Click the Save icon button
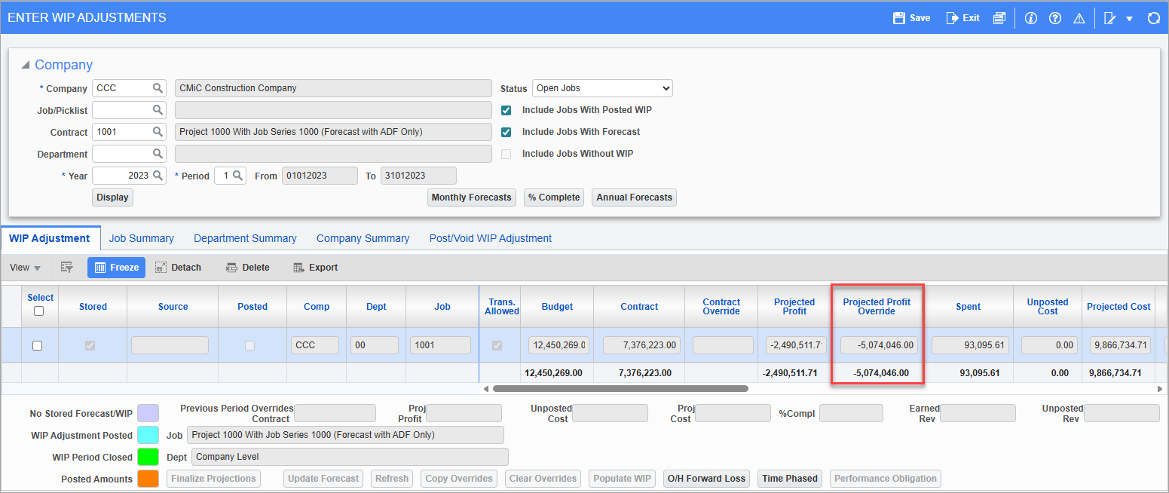Screen dimensions: 1169x493 (911, 17)
